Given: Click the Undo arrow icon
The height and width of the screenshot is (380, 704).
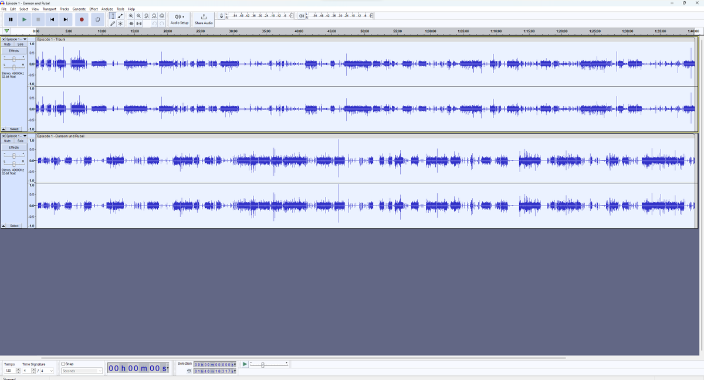Looking at the screenshot, I should 154,23.
